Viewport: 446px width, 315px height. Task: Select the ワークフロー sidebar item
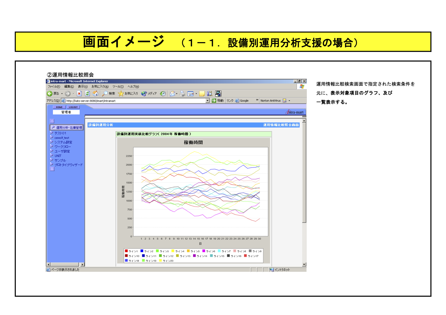pyautogui.click(x=63, y=147)
